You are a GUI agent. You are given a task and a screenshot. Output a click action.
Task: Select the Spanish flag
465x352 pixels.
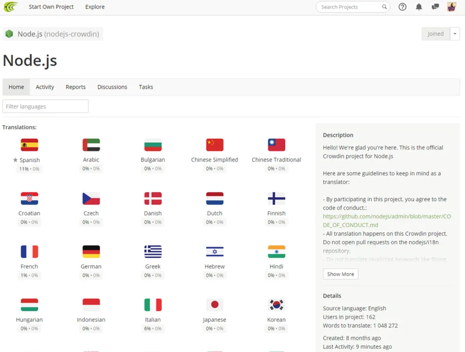(30, 145)
